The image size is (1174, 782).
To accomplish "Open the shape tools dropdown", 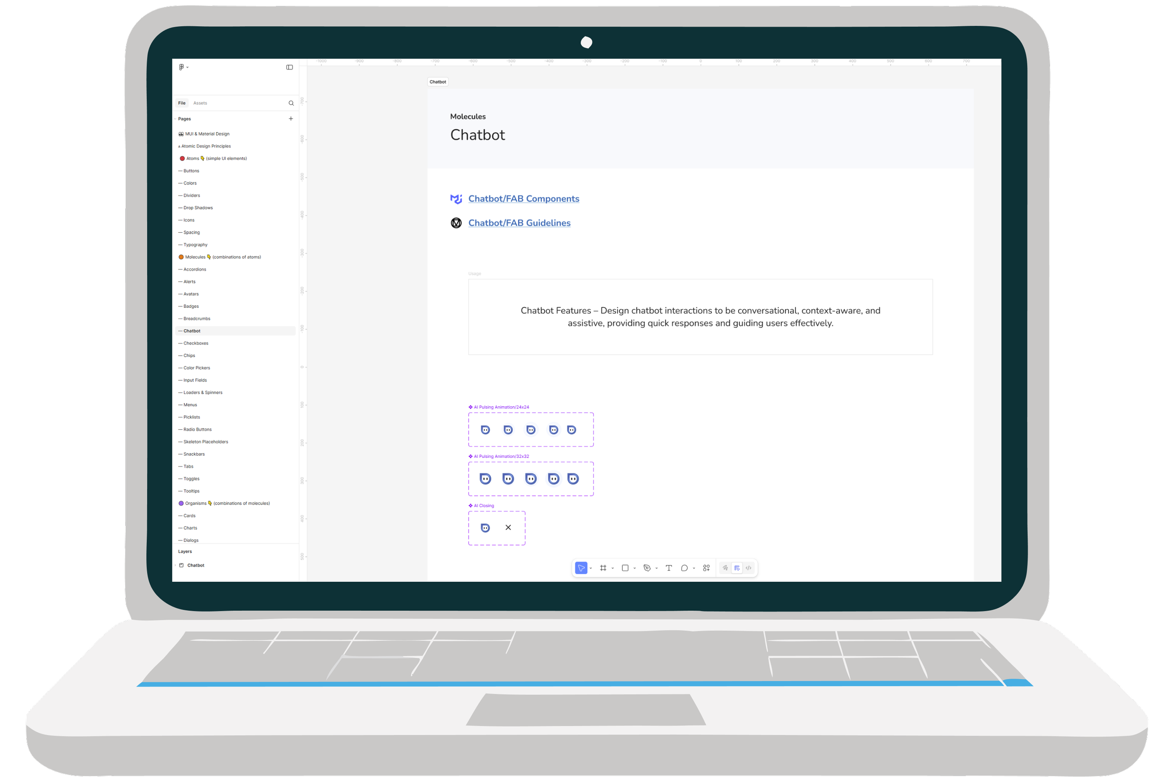I will click(635, 568).
